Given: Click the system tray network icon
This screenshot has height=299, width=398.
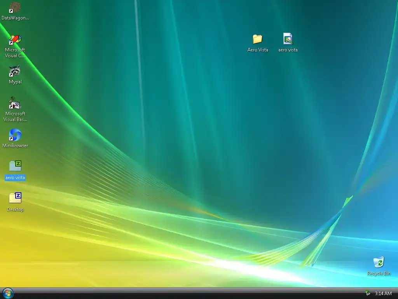Looking at the screenshot, I should pyautogui.click(x=368, y=293).
